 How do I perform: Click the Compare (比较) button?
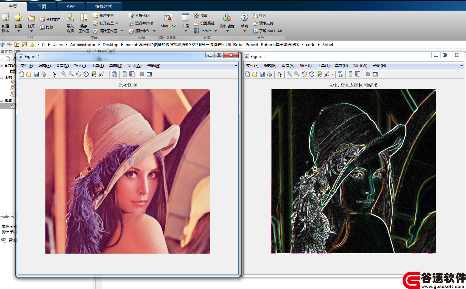coord(46,27)
